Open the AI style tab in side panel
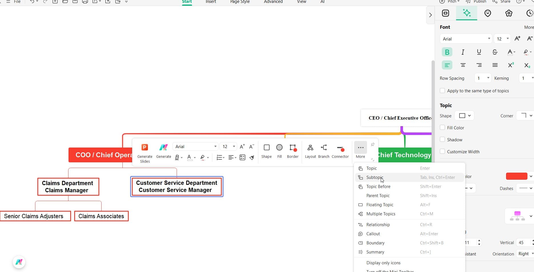534x272 pixels. coord(467,13)
